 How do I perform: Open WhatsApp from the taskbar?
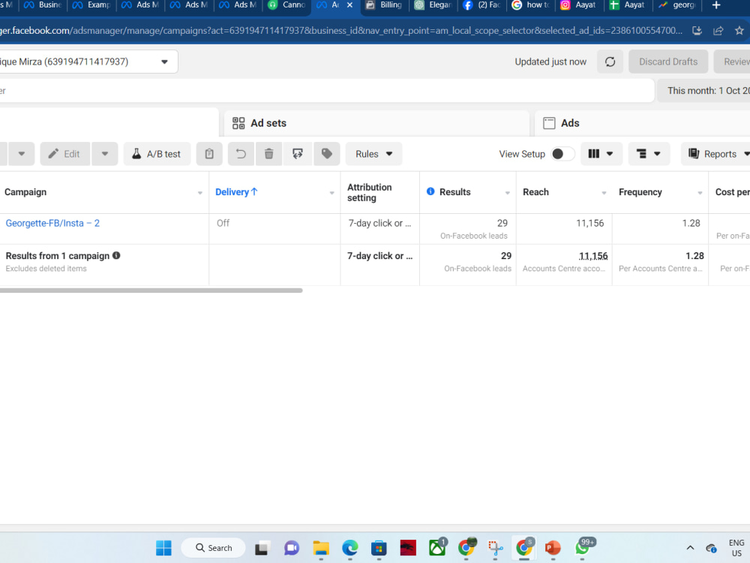coord(583,547)
